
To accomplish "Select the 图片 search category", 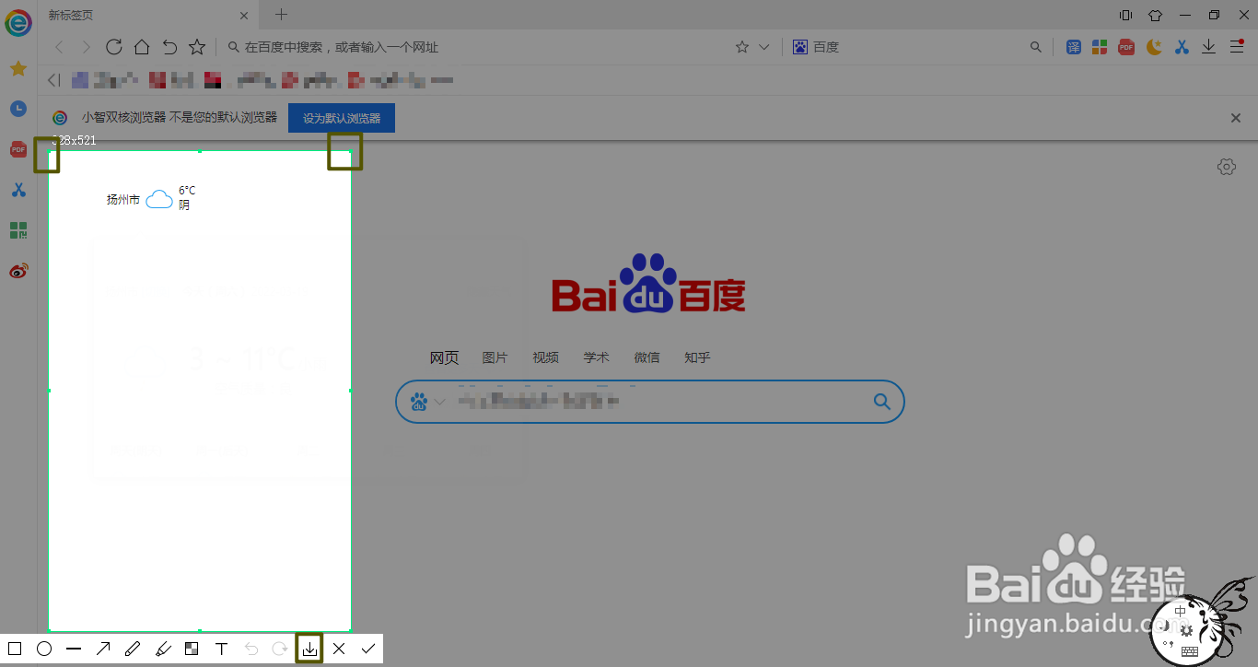I will 495,357.
